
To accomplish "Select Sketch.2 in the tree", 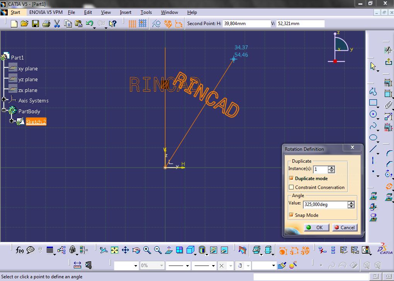I will [36, 122].
